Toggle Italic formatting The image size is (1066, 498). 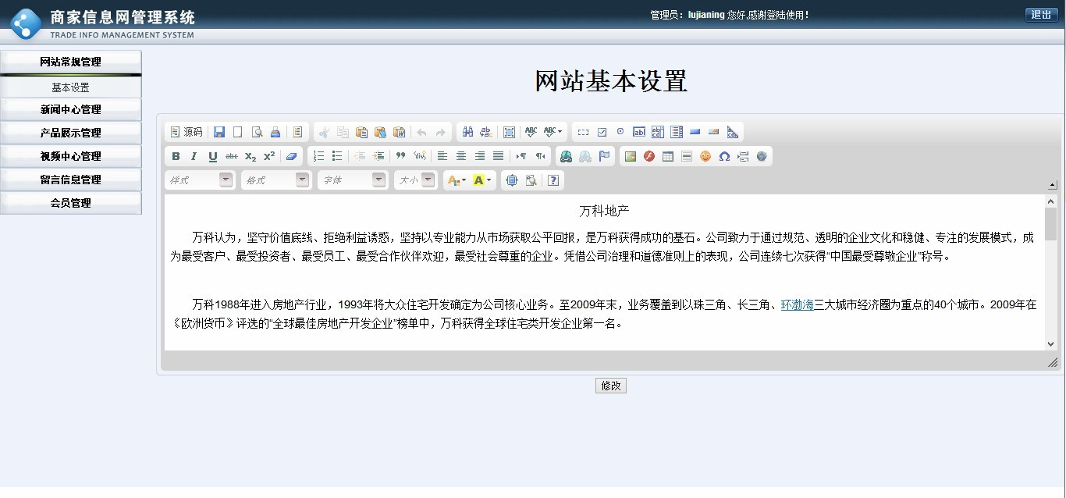point(194,156)
